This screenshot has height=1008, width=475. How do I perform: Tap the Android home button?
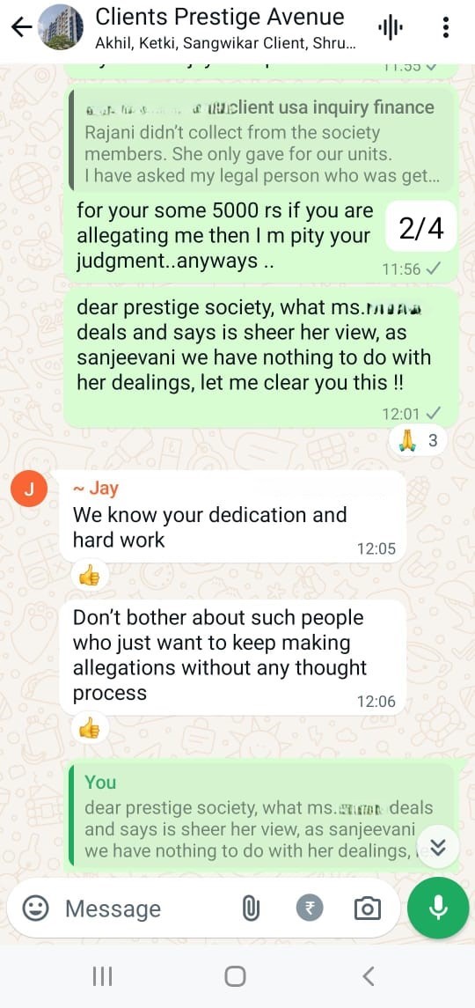coord(235,976)
